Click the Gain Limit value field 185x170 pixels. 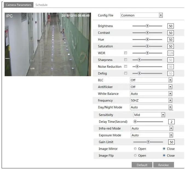click(171, 142)
